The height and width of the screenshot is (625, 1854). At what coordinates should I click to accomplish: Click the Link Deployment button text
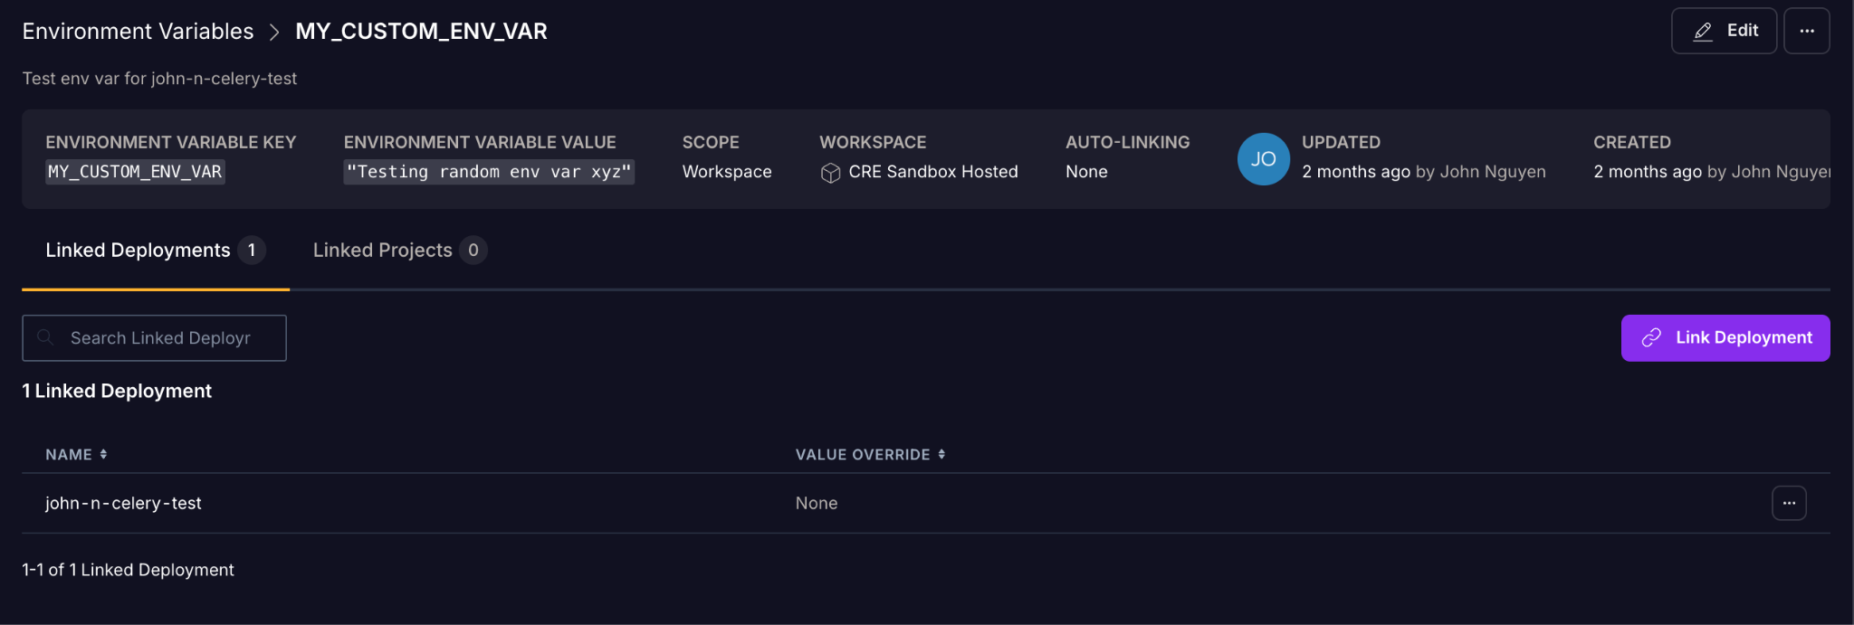pyautogui.click(x=1744, y=337)
